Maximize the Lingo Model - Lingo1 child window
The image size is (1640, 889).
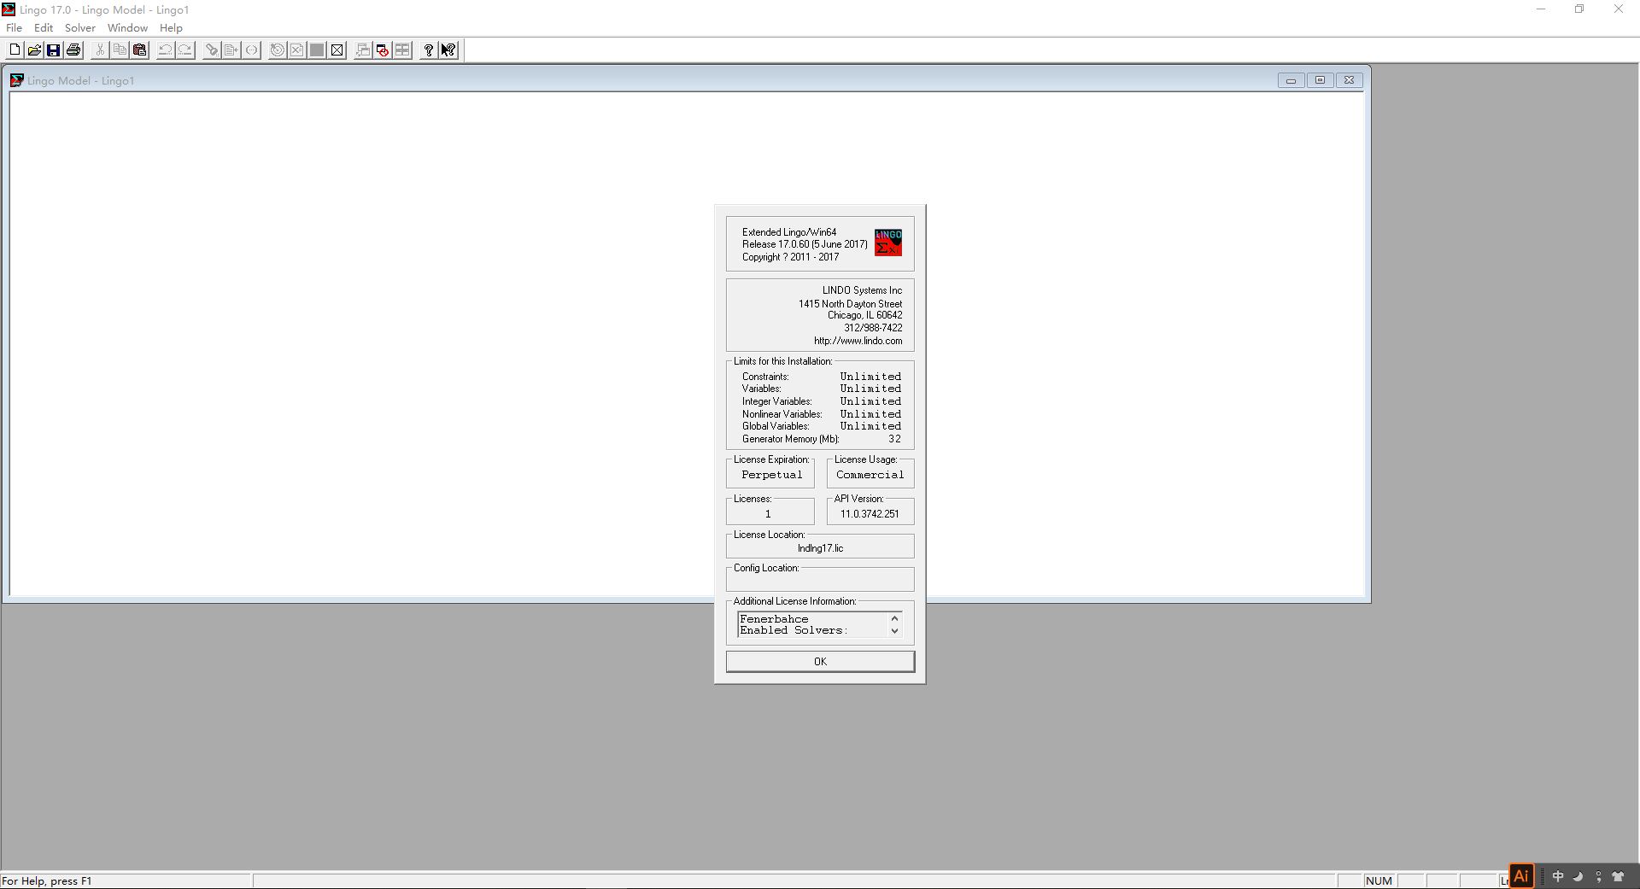[1320, 80]
